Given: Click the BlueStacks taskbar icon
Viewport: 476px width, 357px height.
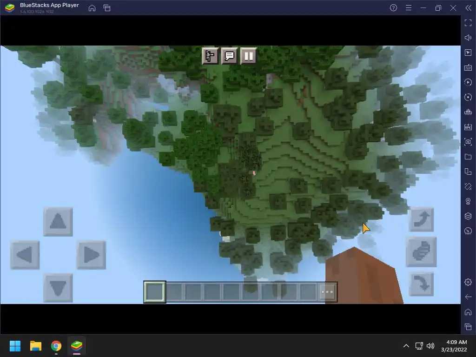Looking at the screenshot, I should point(77,346).
